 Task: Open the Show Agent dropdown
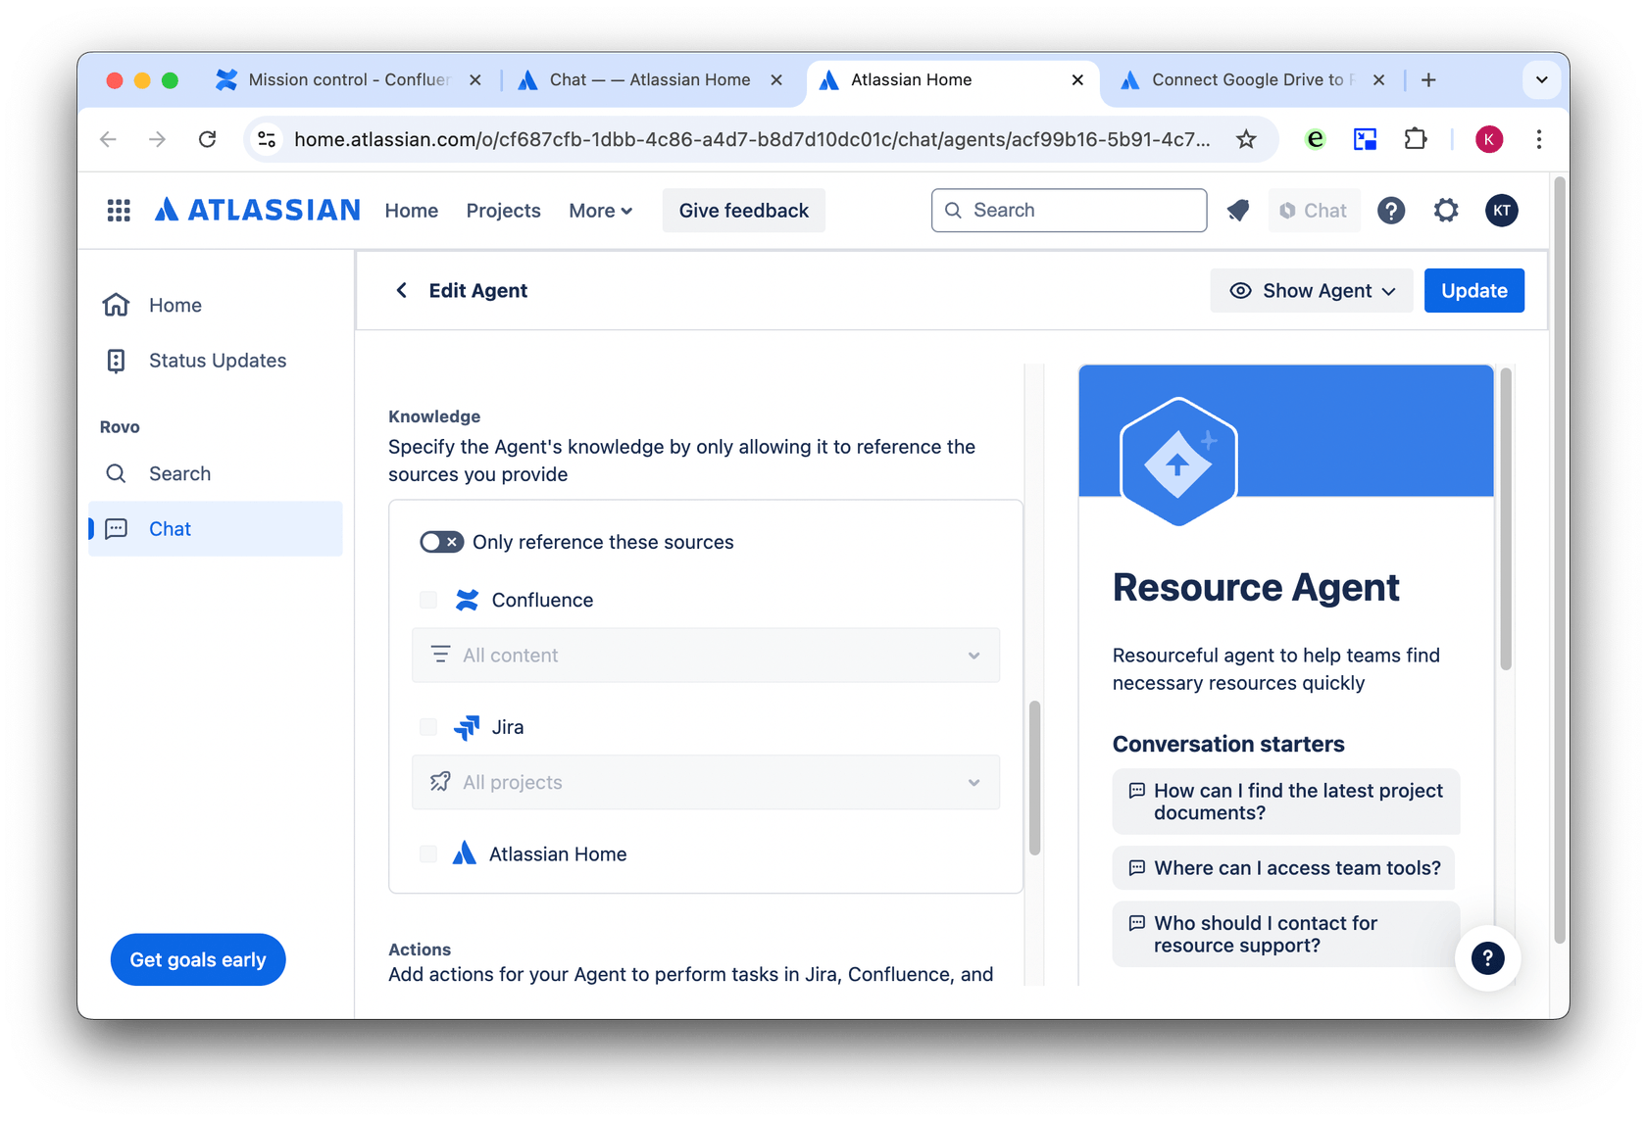click(1312, 291)
